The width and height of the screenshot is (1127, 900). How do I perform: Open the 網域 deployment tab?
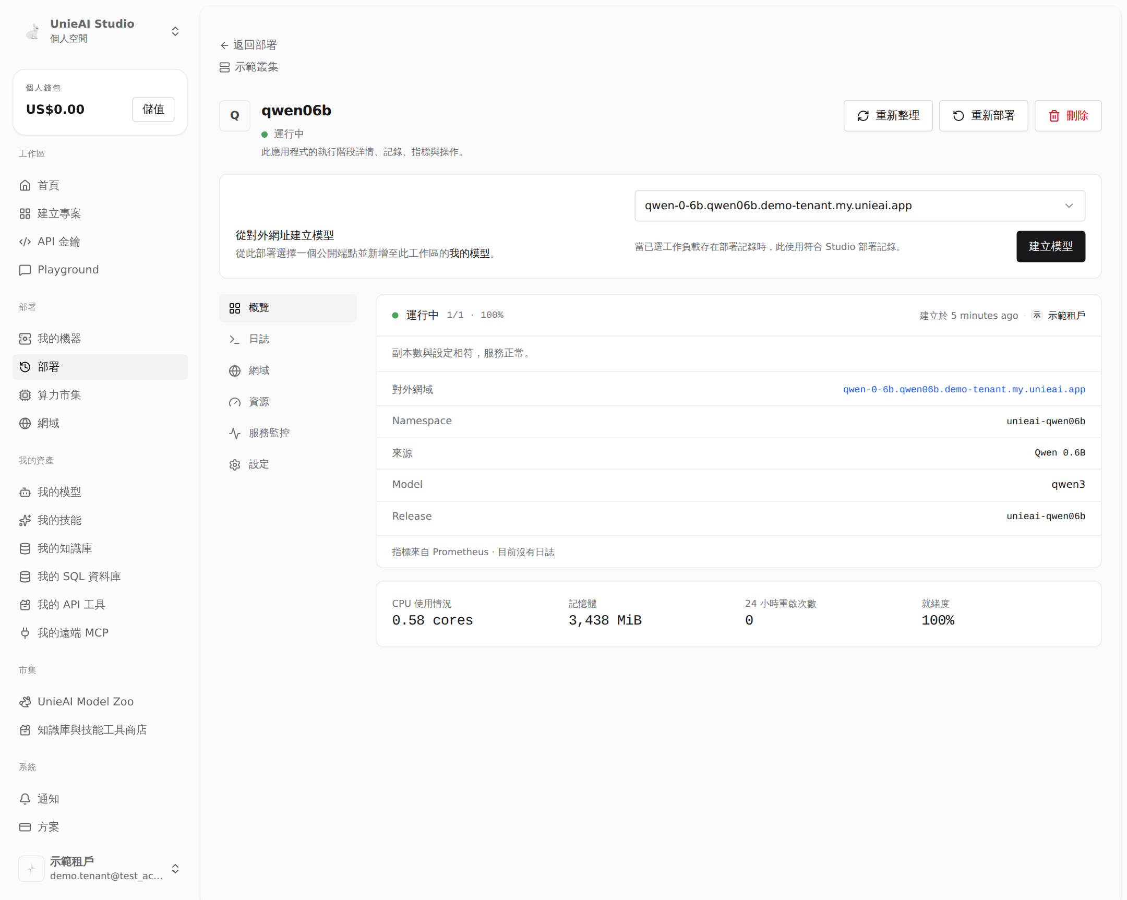point(288,370)
